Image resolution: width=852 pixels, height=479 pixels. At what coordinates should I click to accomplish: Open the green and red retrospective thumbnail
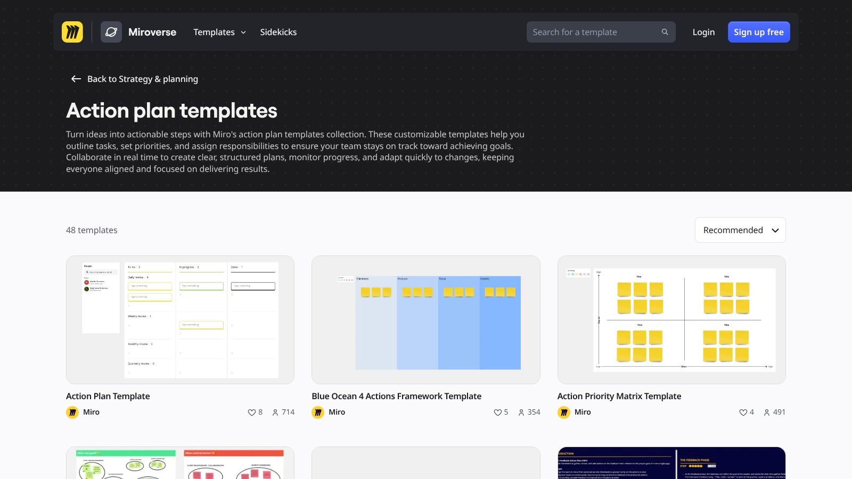click(180, 463)
